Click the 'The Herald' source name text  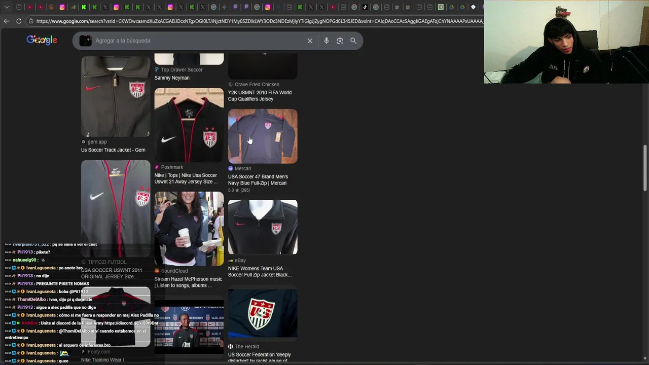click(x=247, y=347)
